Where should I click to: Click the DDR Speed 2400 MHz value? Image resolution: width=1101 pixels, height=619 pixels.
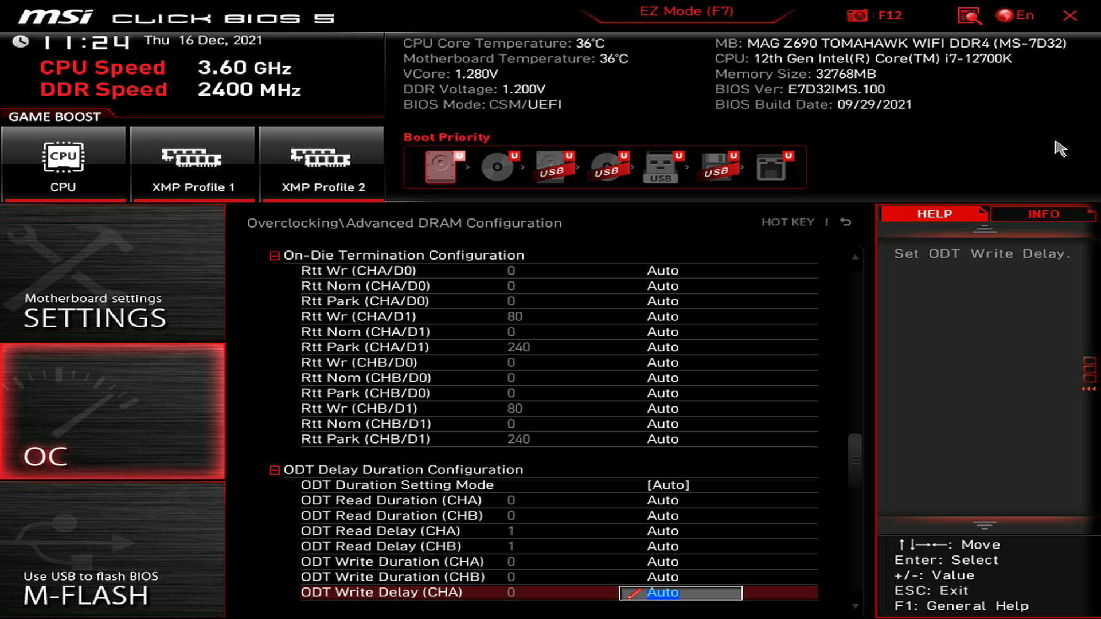click(x=249, y=89)
